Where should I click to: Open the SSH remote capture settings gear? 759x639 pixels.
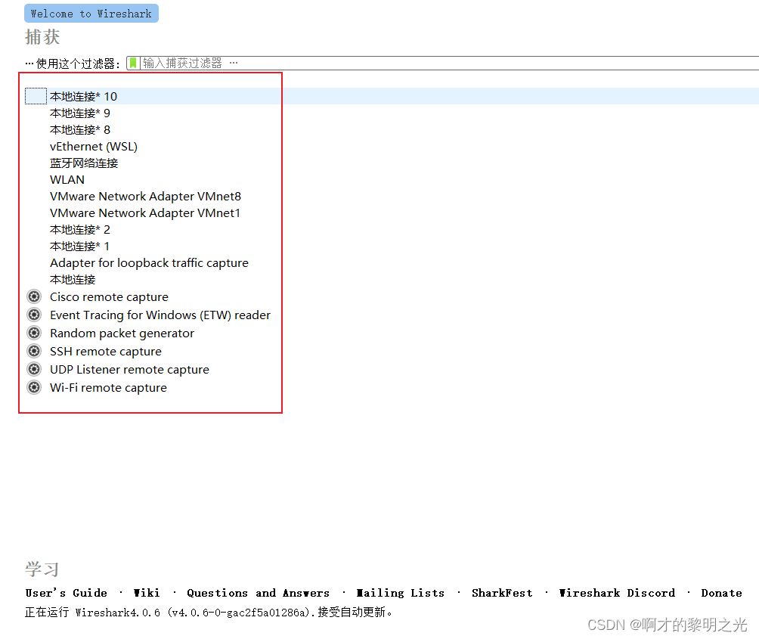point(34,351)
